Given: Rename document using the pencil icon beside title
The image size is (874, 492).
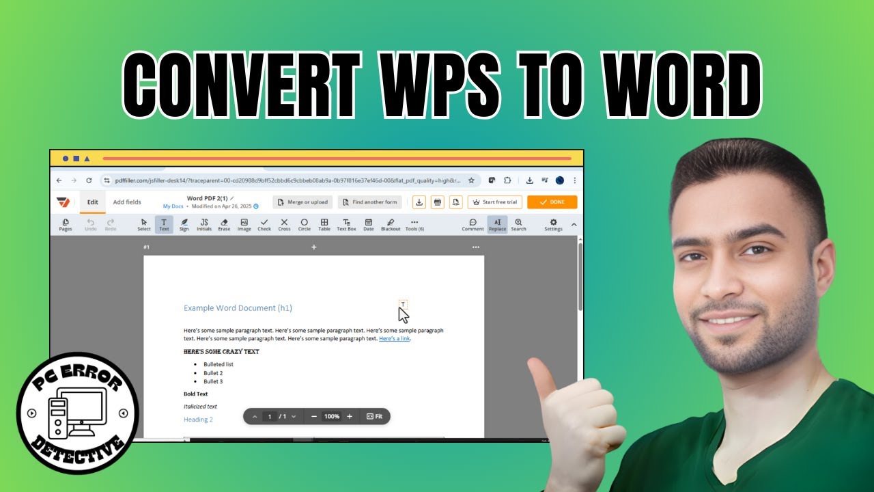Looking at the screenshot, I should point(232,198).
